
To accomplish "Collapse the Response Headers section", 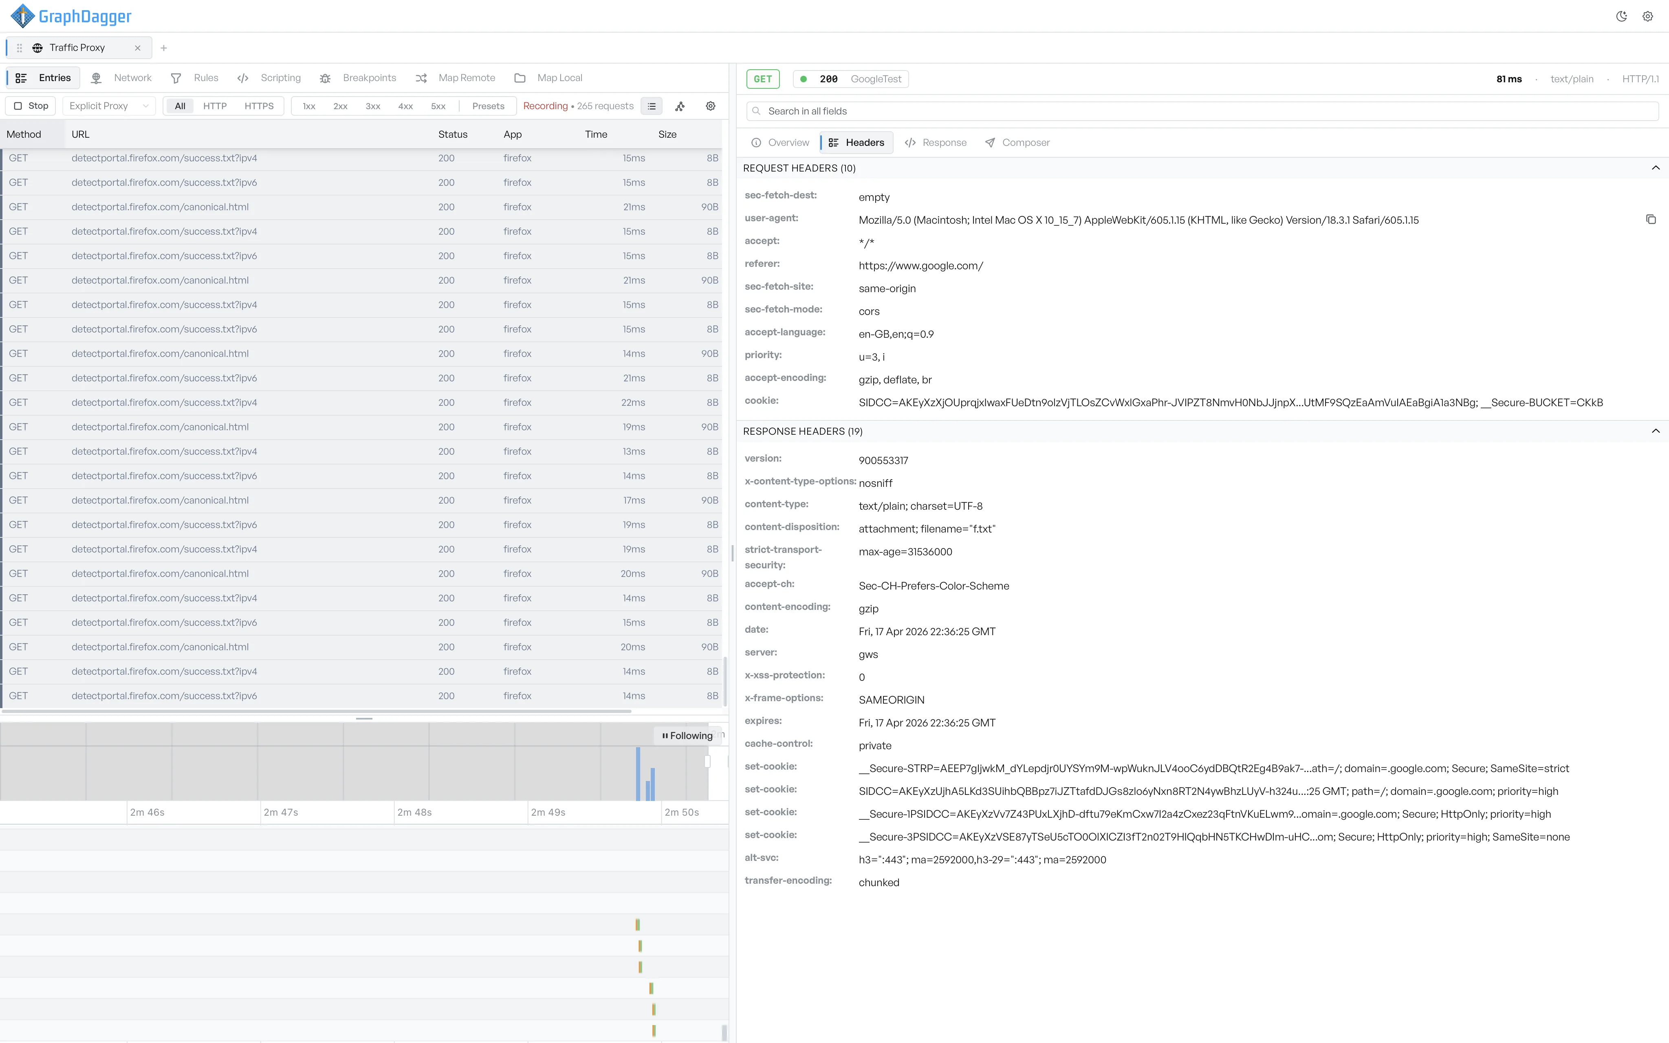I will click(x=1655, y=431).
